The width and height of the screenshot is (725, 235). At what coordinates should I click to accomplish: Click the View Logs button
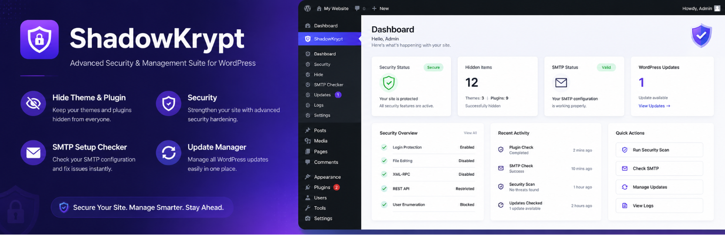659,206
